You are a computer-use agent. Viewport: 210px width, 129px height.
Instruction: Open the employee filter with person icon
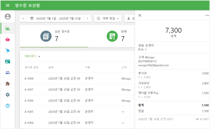pyautogui.click(x=130, y=18)
